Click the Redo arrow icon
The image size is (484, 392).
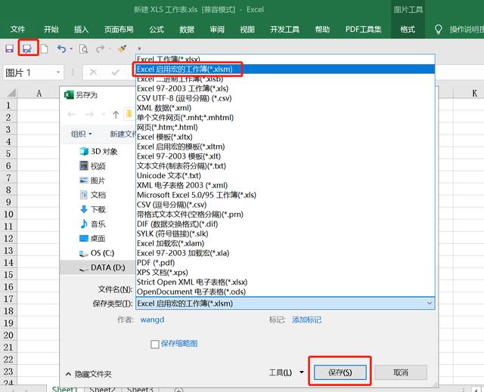(100, 48)
